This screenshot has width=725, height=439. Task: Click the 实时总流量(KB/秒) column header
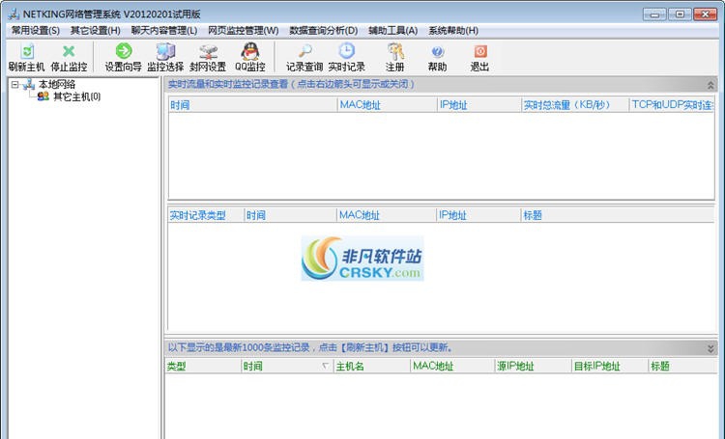click(x=575, y=105)
